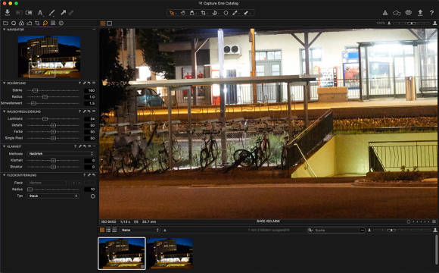The height and width of the screenshot is (273, 439).
Task: Collapse the Rauschreduzierung panel
Action: point(5,111)
